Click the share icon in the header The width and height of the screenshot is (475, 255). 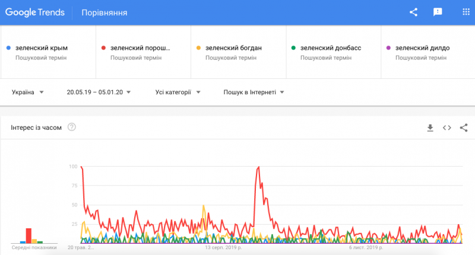[x=414, y=12]
